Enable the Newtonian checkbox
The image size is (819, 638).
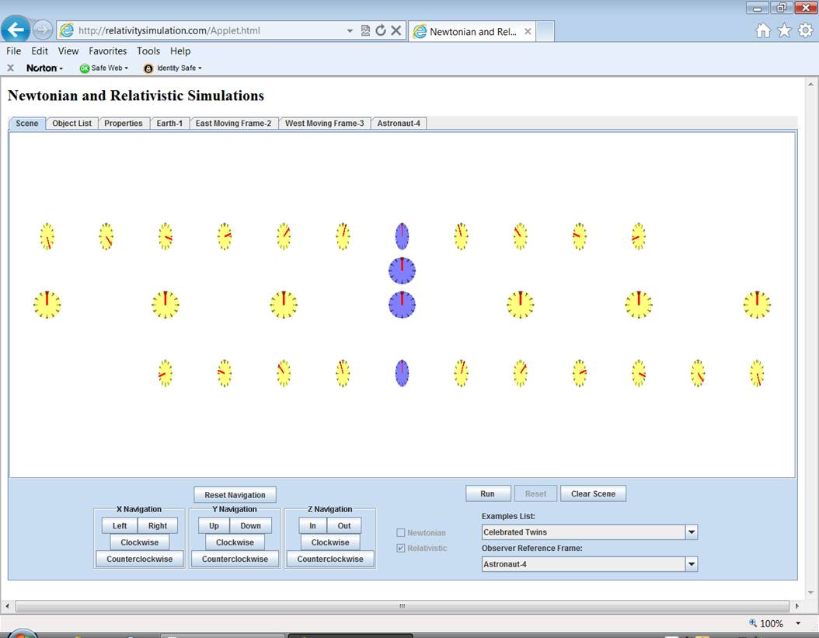[401, 532]
